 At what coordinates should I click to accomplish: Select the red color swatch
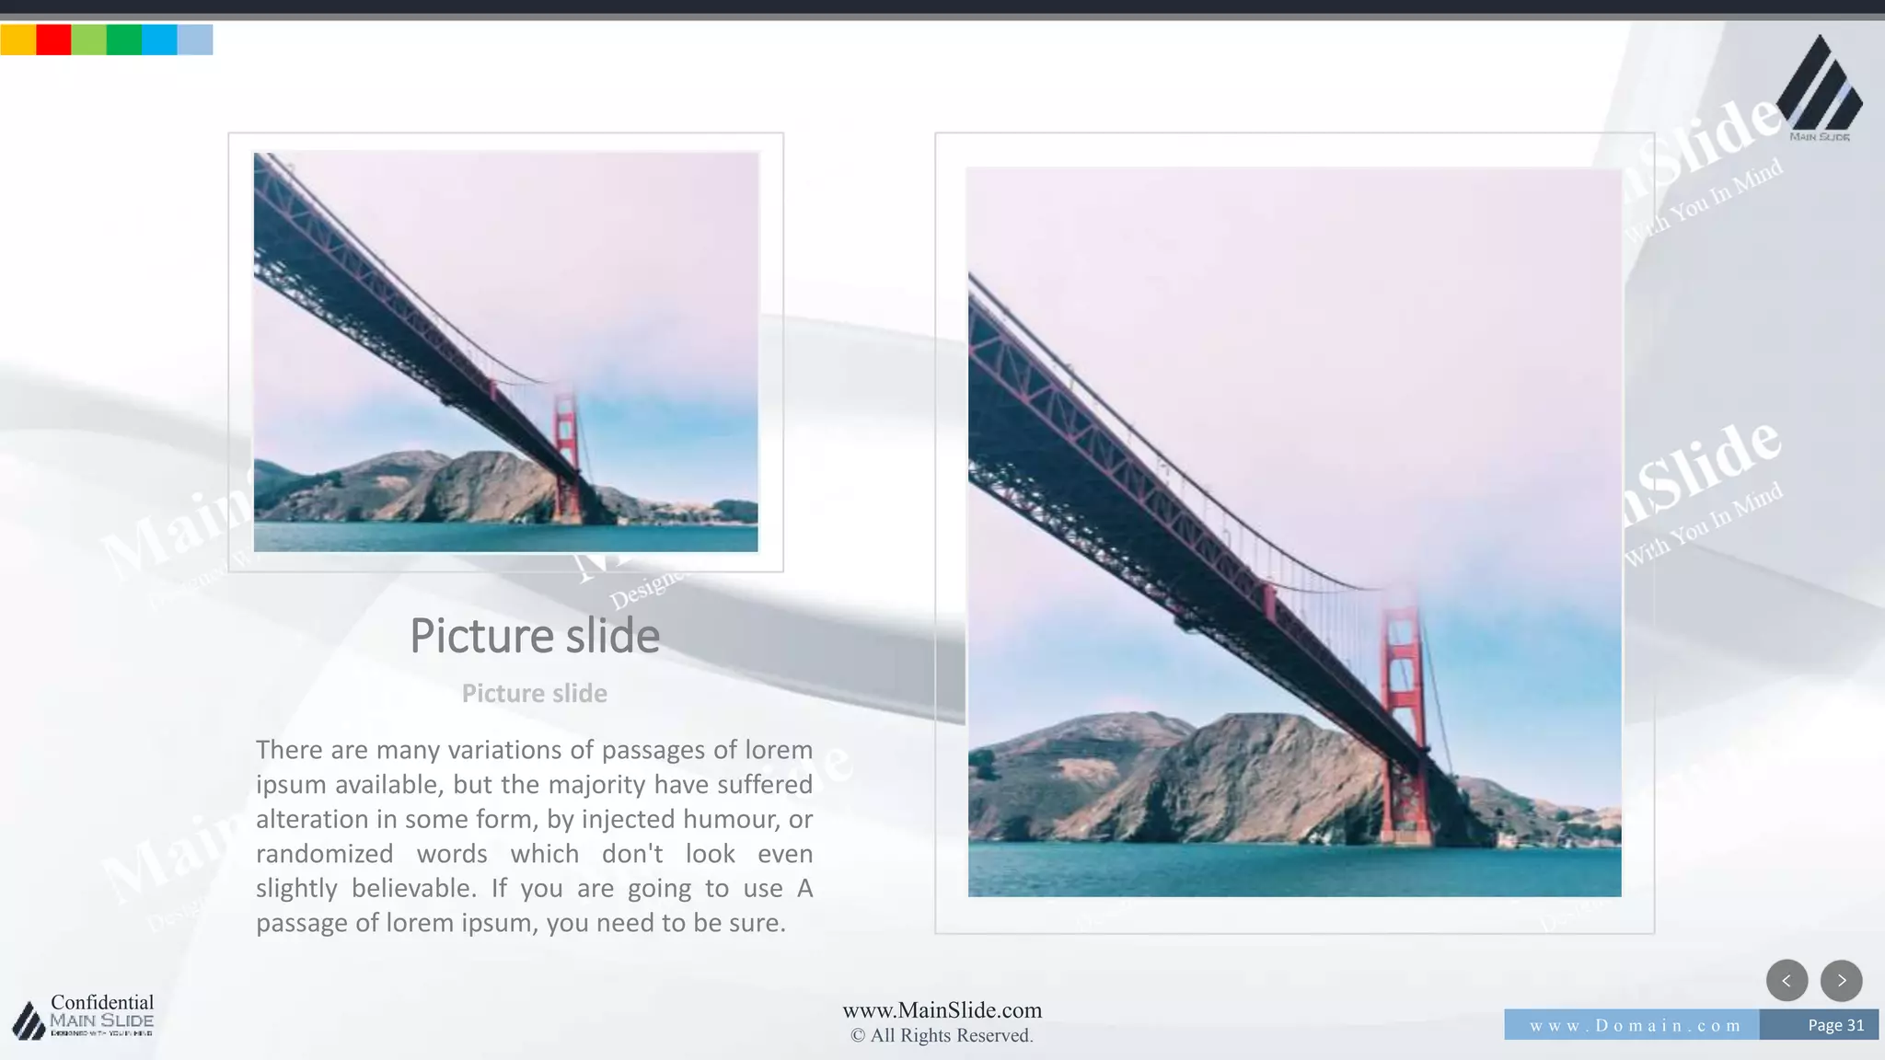coord(53,40)
